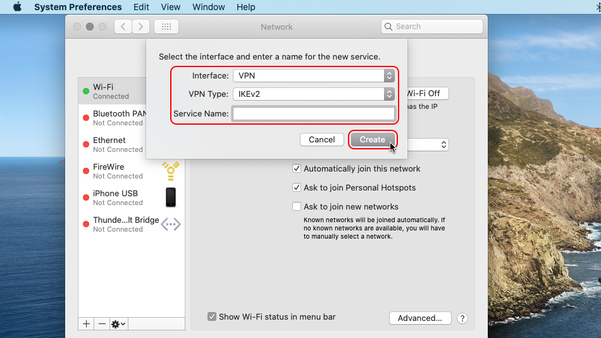The width and height of the screenshot is (601, 338).
Task: Open the gear action menu
Action: pos(118,323)
